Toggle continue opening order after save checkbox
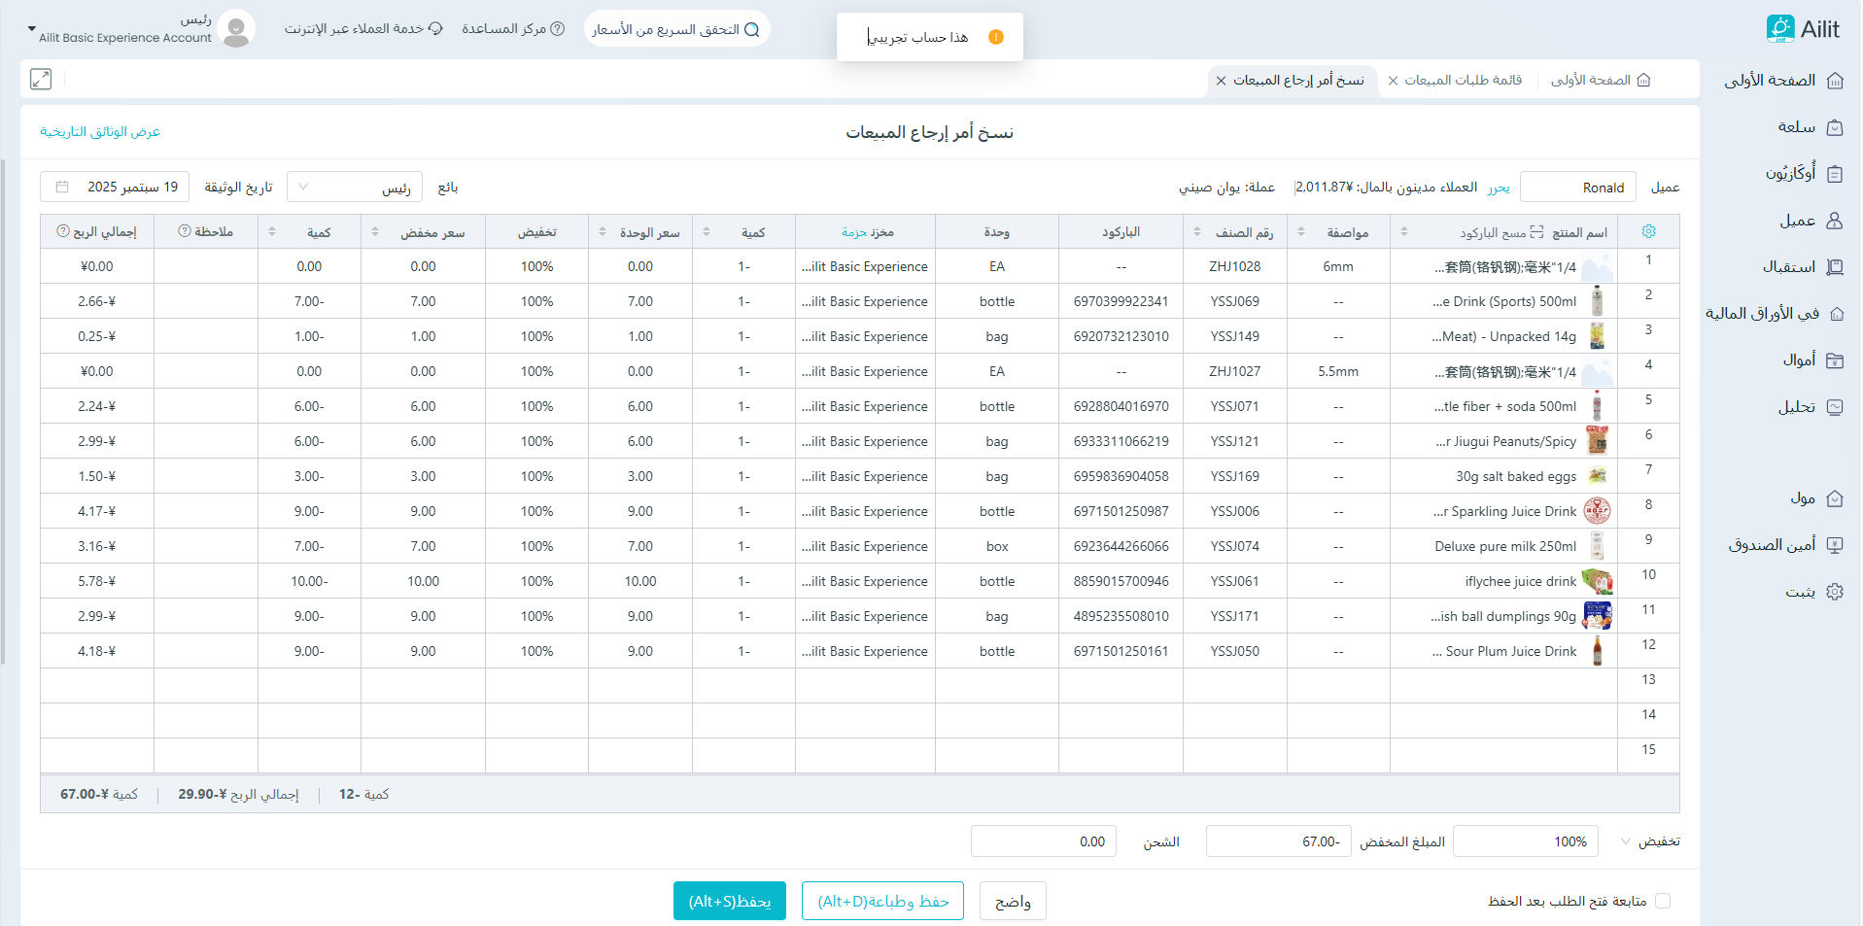Screen dimensions: 1863x926 (1663, 901)
